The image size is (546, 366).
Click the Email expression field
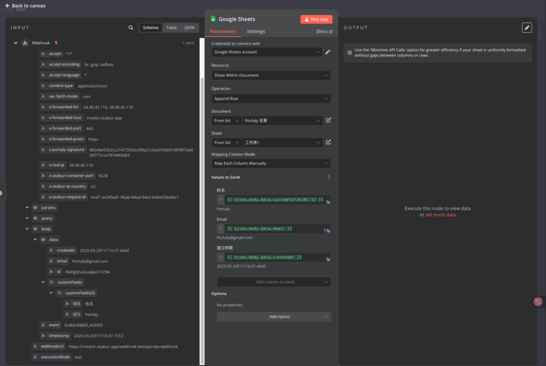(275, 229)
